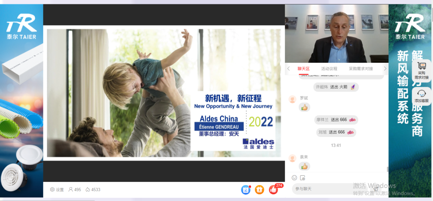Click the presentation slide video area
The image size is (433, 201).
[164, 93]
